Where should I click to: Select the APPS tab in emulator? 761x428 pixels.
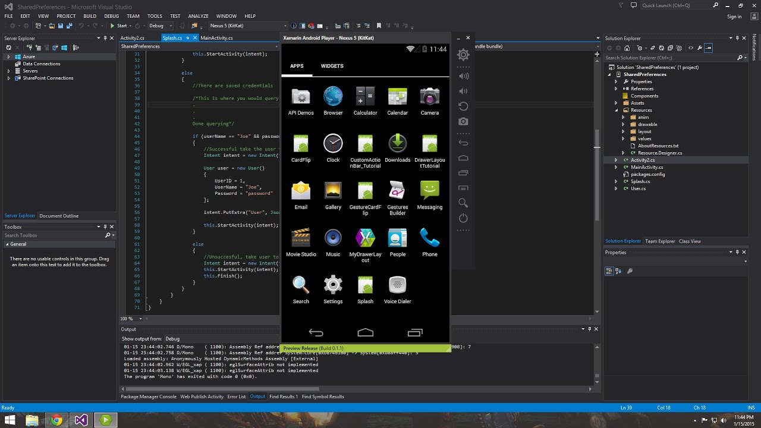click(297, 66)
